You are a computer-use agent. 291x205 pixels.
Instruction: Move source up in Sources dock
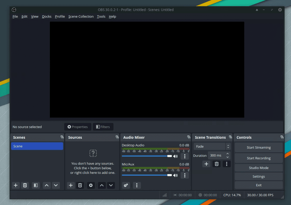[x=102, y=185]
